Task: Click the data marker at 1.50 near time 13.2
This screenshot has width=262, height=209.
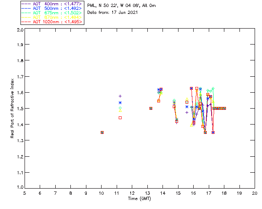Action: pos(151,108)
